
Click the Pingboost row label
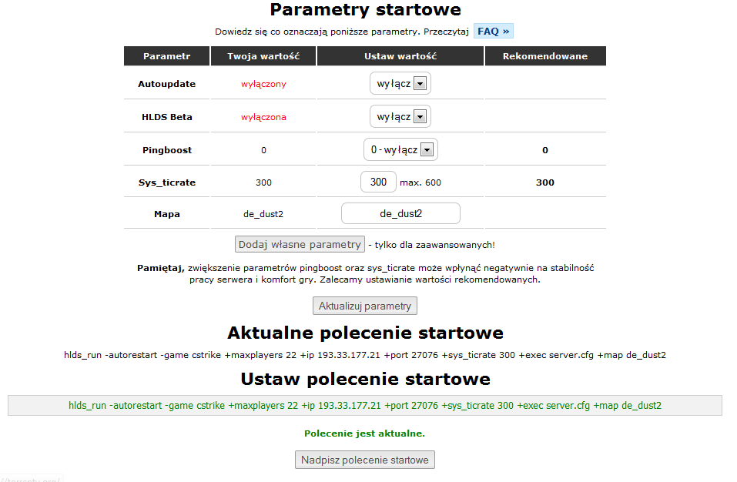click(166, 150)
